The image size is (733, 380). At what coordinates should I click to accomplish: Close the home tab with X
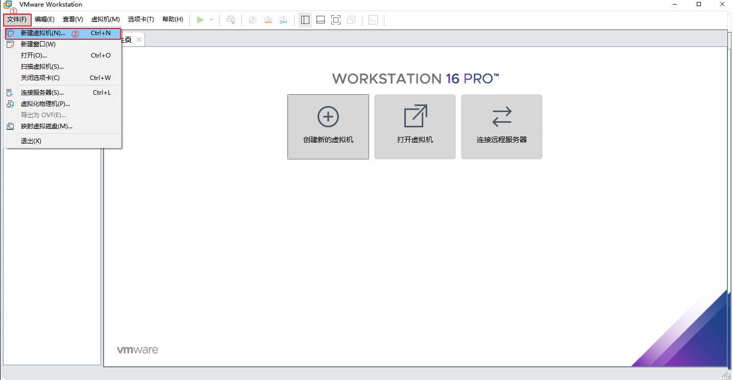point(139,40)
